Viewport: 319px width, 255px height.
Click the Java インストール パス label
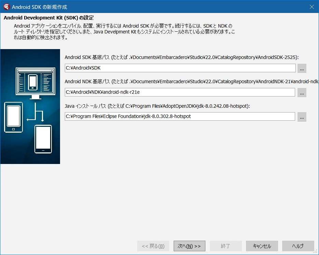coord(157,106)
